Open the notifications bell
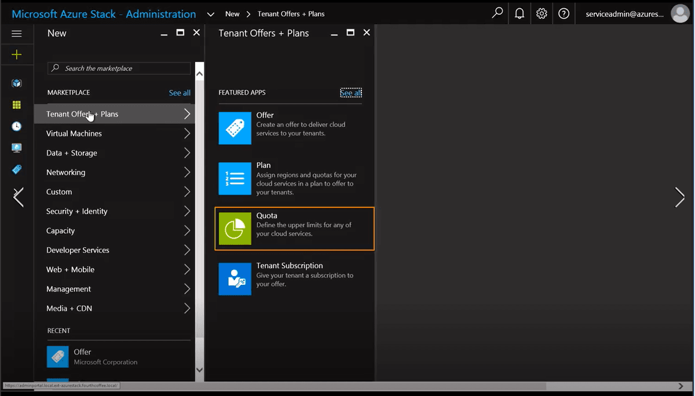The height and width of the screenshot is (396, 695). (520, 13)
